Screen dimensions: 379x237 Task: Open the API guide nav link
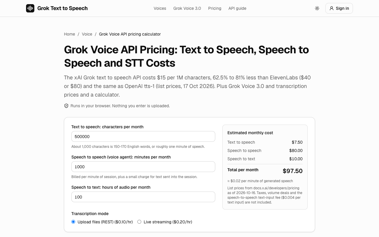pos(237,8)
